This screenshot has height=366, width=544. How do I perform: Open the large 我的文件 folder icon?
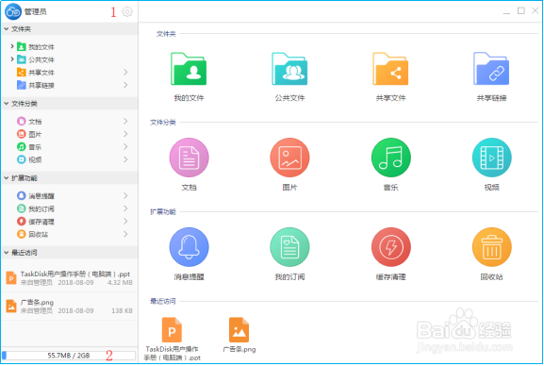[x=189, y=69]
